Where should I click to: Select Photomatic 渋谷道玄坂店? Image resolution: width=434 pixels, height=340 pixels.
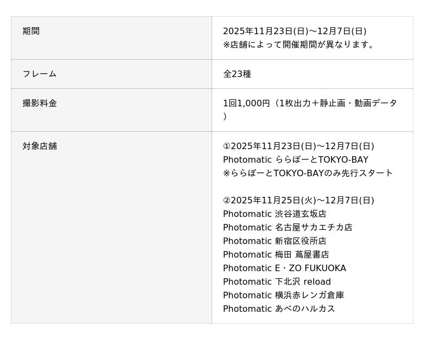(x=275, y=214)
